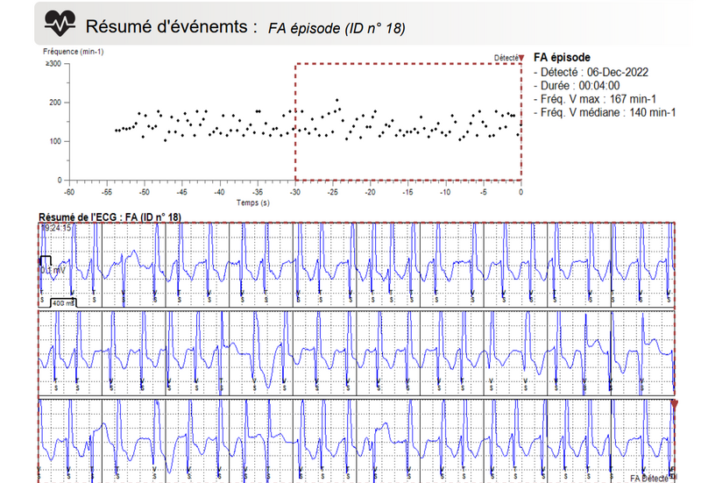701x483 pixels.
Task: Click the '400 ms' time scale marker
Action: point(63,303)
